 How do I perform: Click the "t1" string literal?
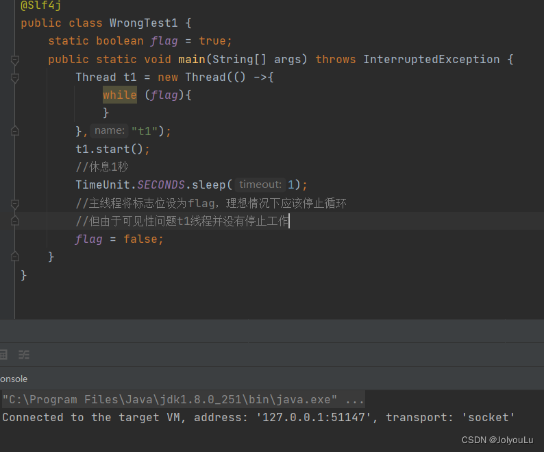pos(145,131)
